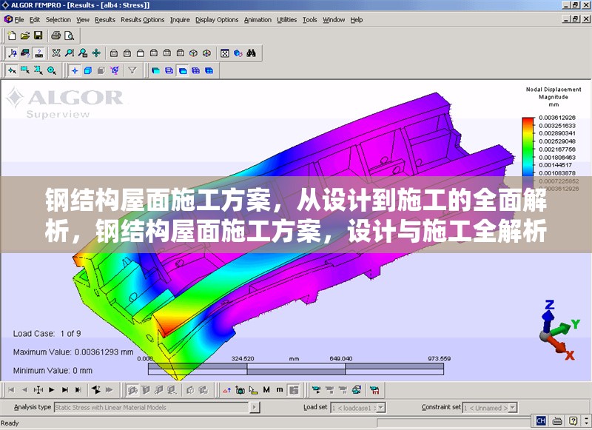Open the Animation menu
592x430 pixels.
tap(256, 20)
